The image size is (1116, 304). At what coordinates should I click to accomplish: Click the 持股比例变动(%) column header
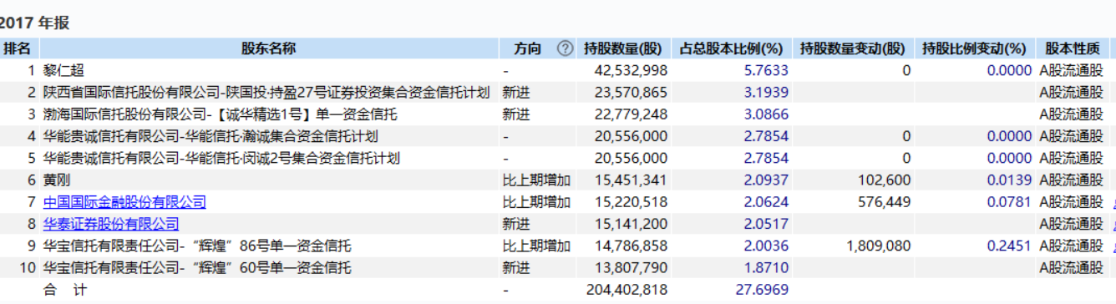[974, 48]
